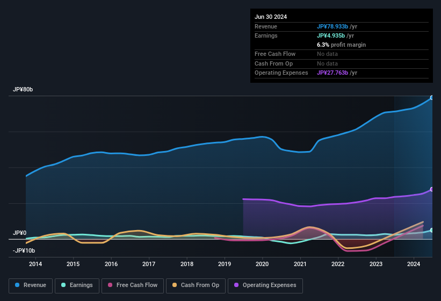Toggle the Free Cash Flow legend button
The width and height of the screenshot is (441, 301).
pyautogui.click(x=133, y=285)
